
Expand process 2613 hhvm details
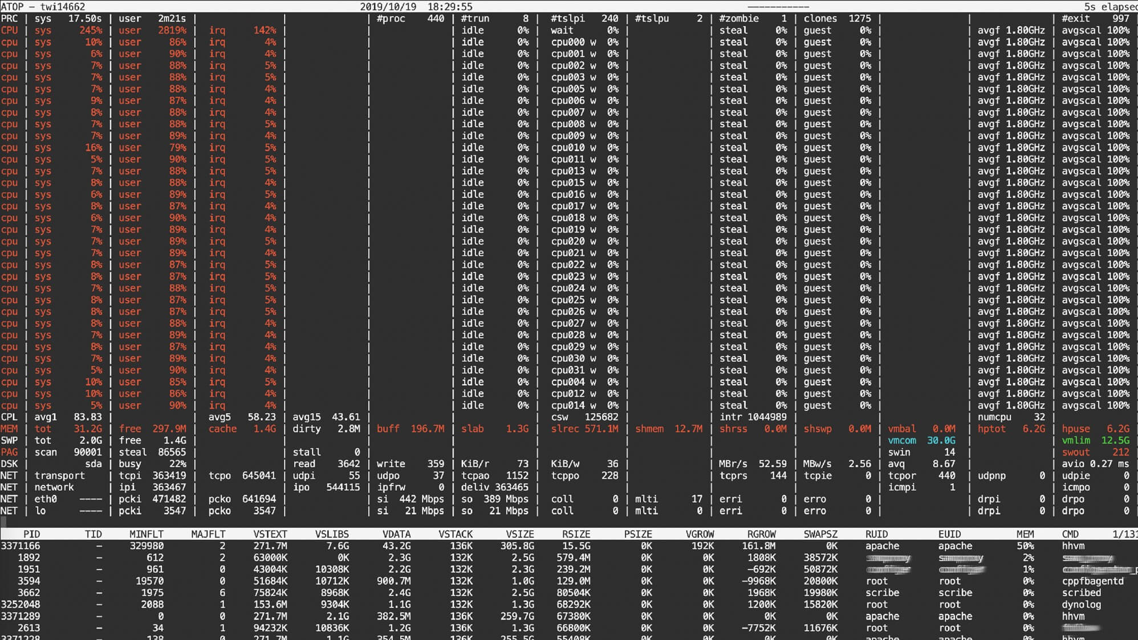click(x=28, y=626)
